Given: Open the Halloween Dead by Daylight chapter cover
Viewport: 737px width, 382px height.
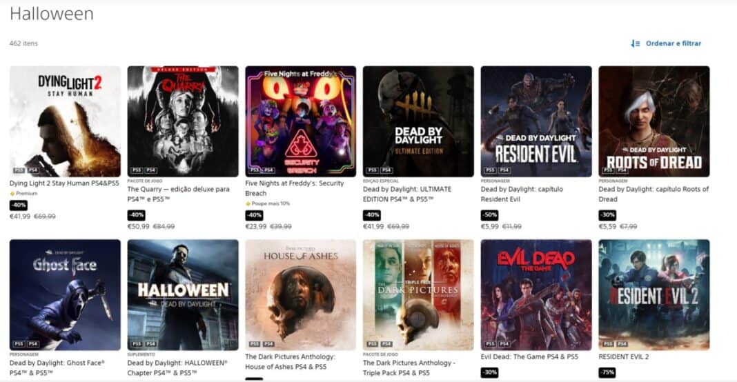Looking at the screenshot, I should tap(183, 295).
